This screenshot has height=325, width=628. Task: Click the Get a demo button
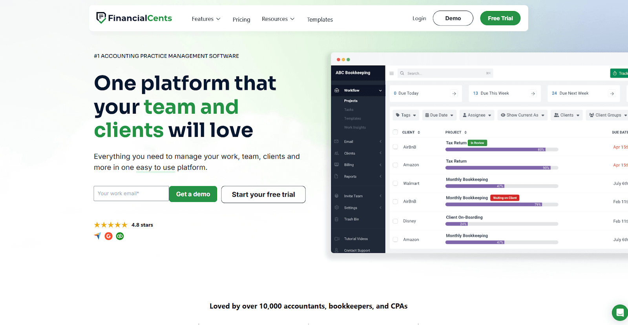click(193, 194)
